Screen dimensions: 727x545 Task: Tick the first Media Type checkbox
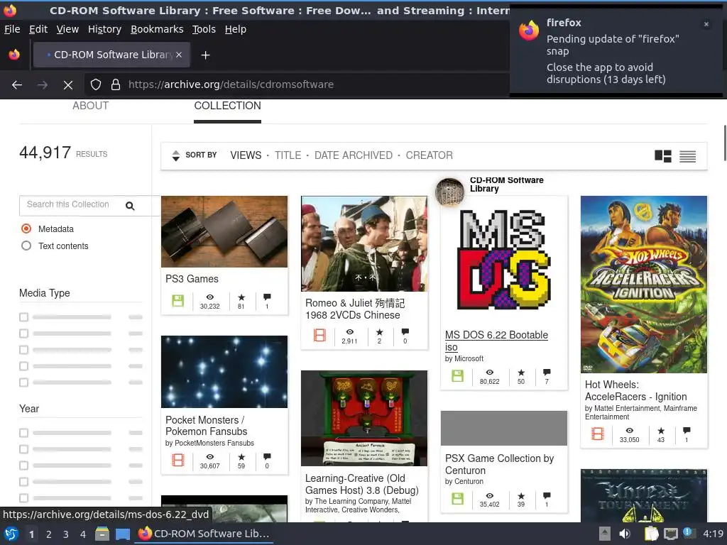click(x=23, y=317)
